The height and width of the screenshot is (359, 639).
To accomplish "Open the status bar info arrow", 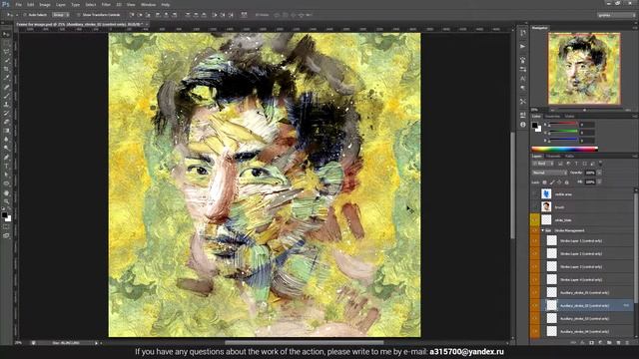I will 97,343.
